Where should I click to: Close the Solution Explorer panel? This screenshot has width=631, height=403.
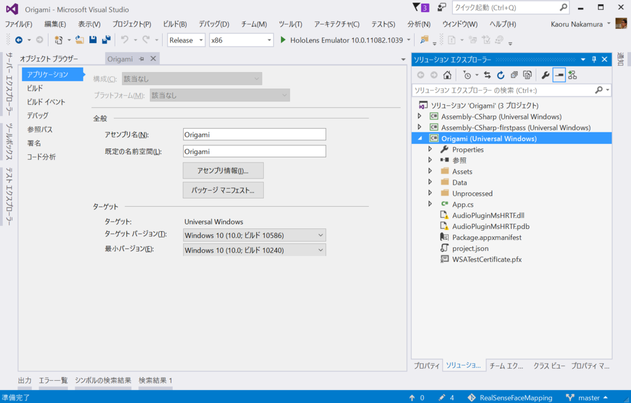click(x=605, y=60)
